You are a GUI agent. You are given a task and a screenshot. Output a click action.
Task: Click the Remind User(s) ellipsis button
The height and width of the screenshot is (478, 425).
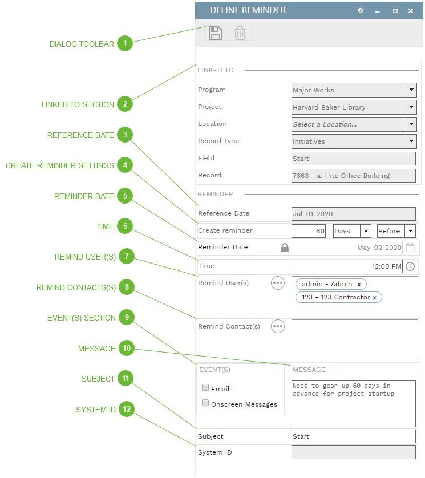278,283
